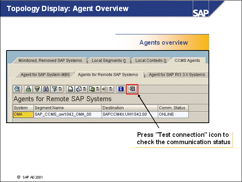Screen dimensions: 242x182
Task: Open Find with the binoculars icon
Action: [x=46, y=89]
